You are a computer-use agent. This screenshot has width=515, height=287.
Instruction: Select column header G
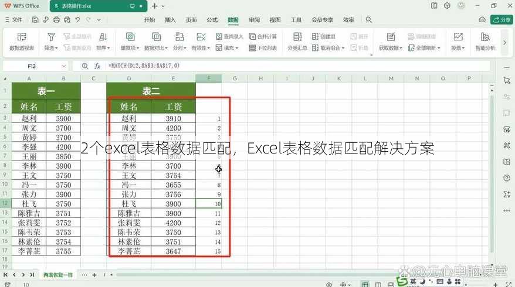pyautogui.click(x=235, y=78)
